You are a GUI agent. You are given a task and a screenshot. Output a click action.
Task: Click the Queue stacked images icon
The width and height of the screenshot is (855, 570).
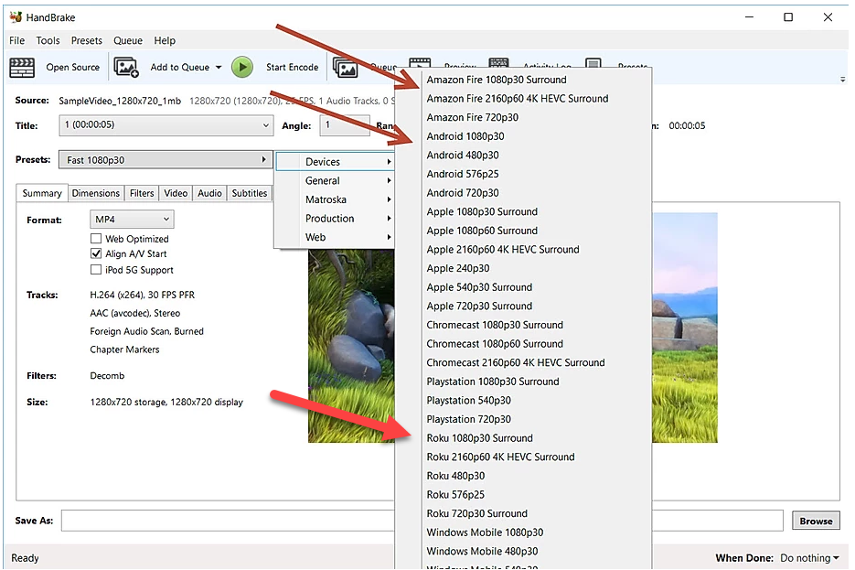coord(345,69)
